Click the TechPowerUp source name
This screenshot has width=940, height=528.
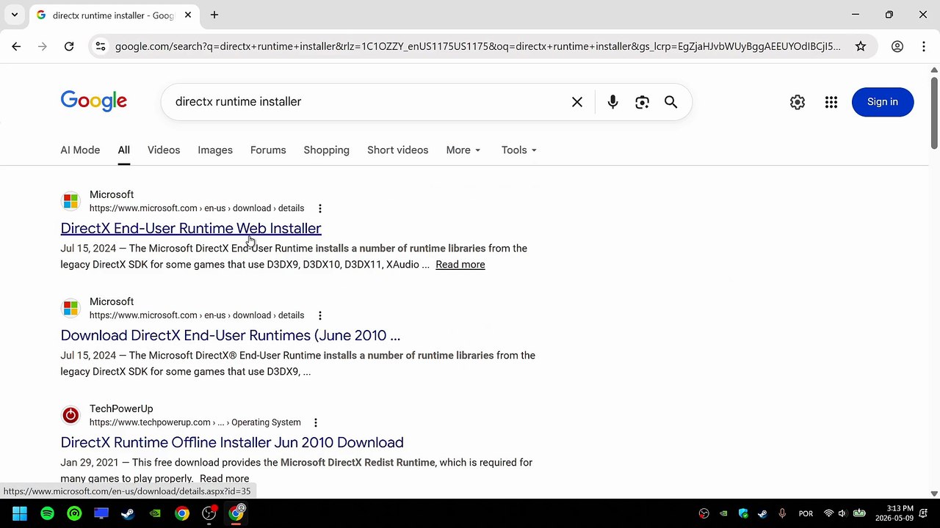click(121, 408)
